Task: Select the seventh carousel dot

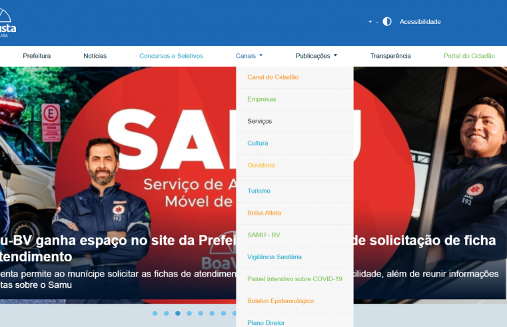Action: tap(223, 313)
